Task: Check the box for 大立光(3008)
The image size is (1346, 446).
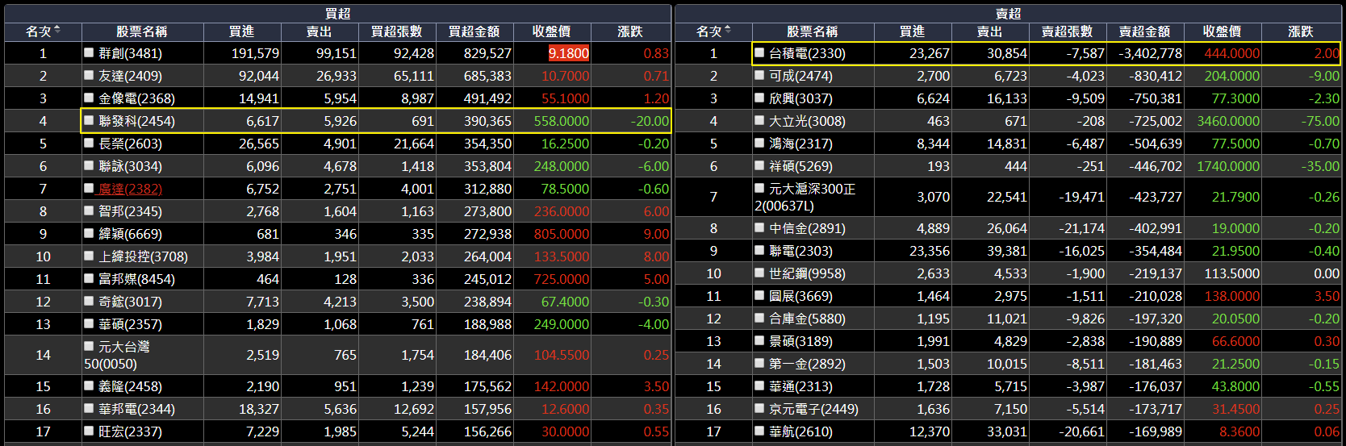Action: tap(759, 120)
